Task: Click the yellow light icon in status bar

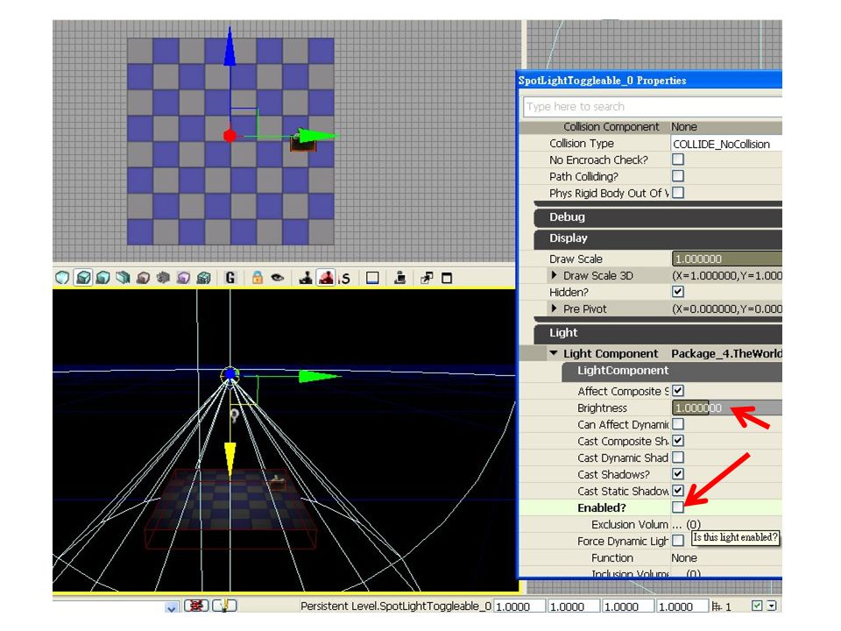Action: point(225,606)
